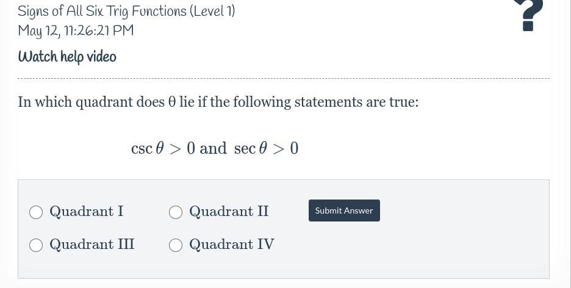Click the "Quadrant III" answer label text
Screen dimensions: 571x288
coord(92,244)
